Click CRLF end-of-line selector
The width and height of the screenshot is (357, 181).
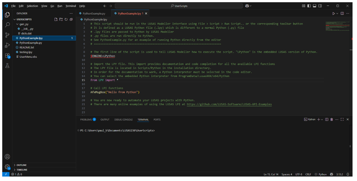(308, 174)
